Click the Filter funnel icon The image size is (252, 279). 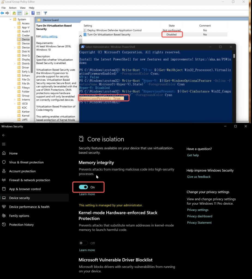(46, 13)
